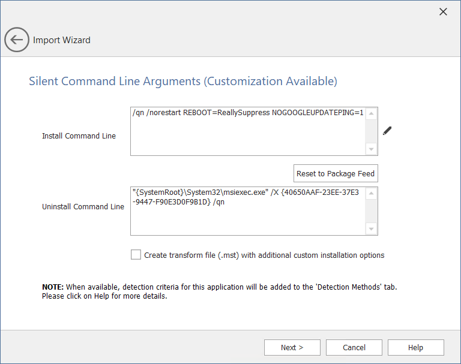Click the pencil edit icon beside Install Command Line

387,131
